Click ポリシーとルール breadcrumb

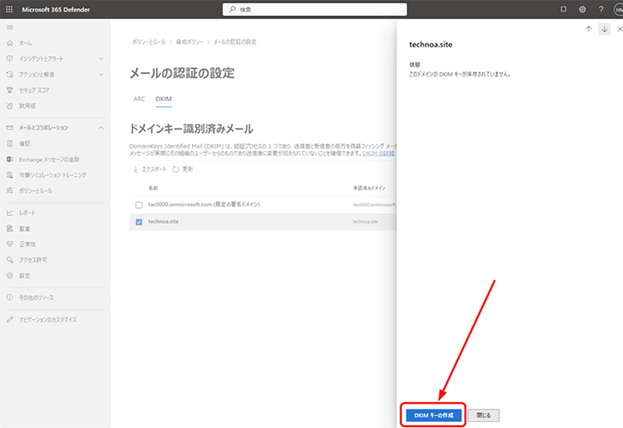coord(149,42)
